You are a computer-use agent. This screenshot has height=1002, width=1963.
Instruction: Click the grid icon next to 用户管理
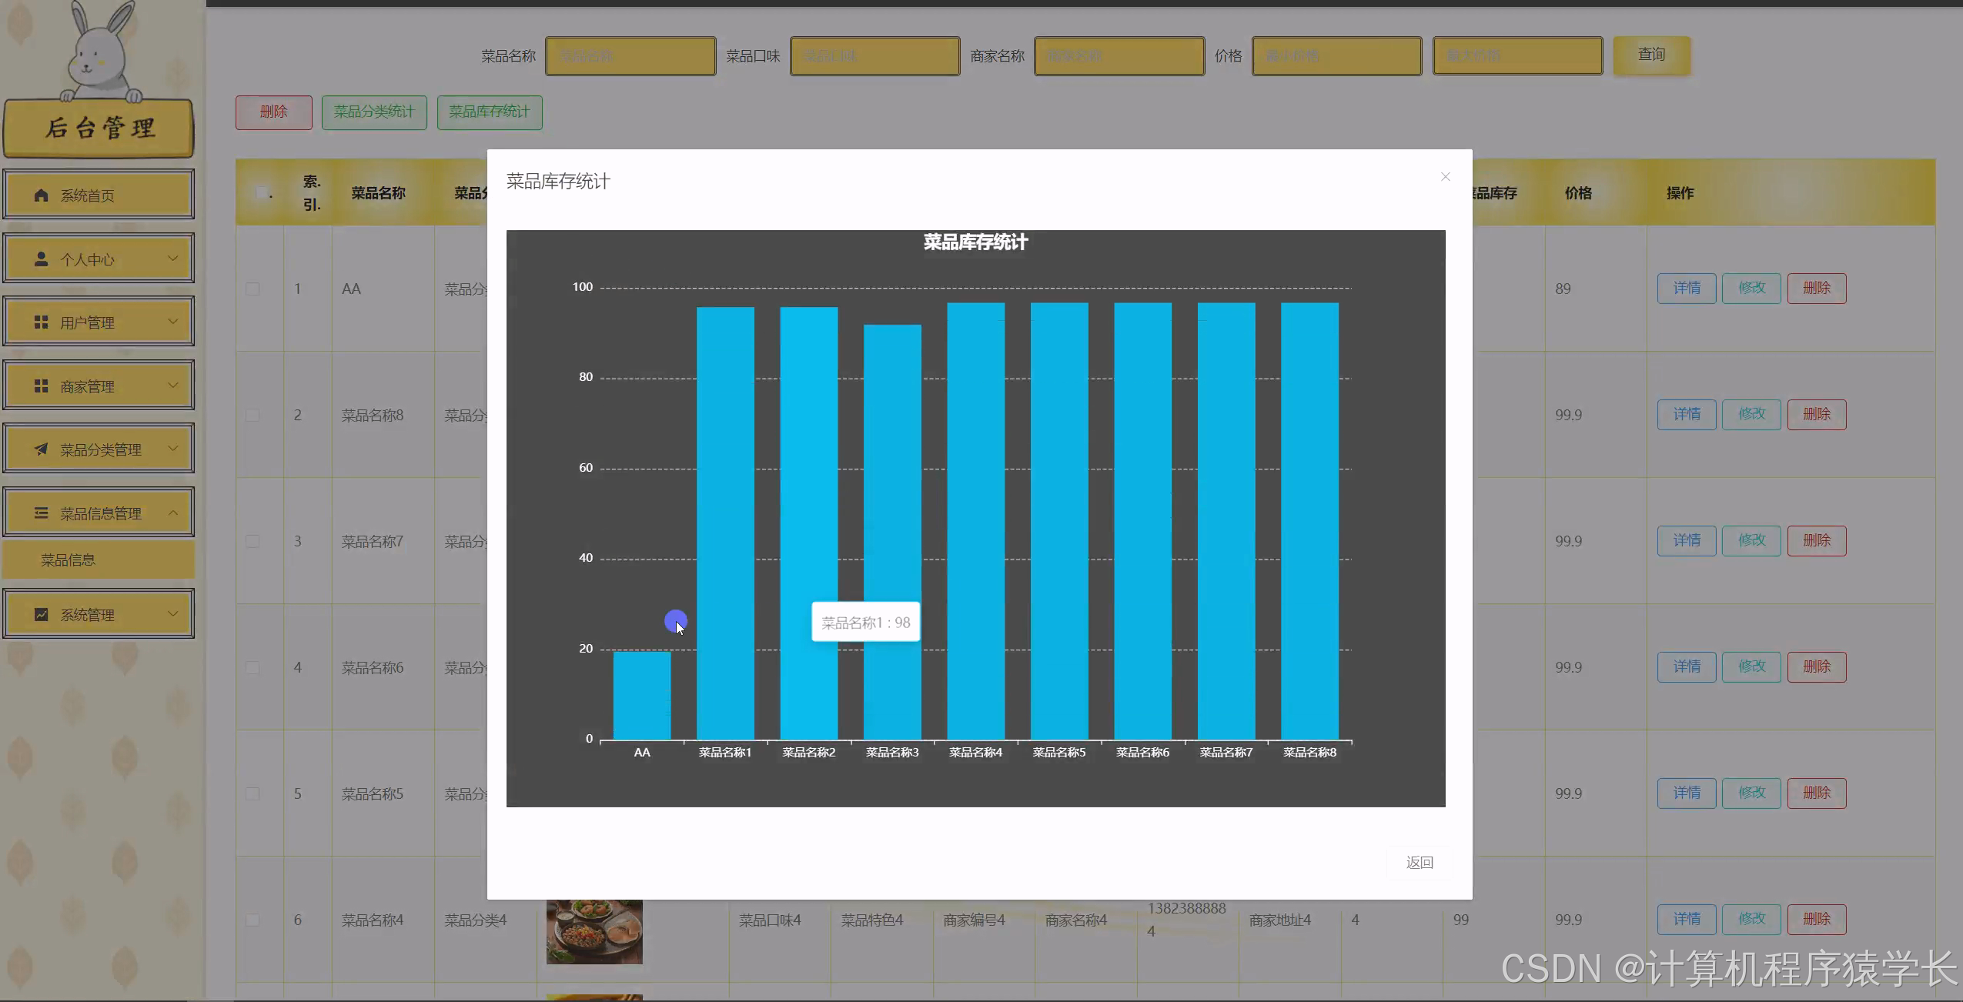[x=42, y=322]
